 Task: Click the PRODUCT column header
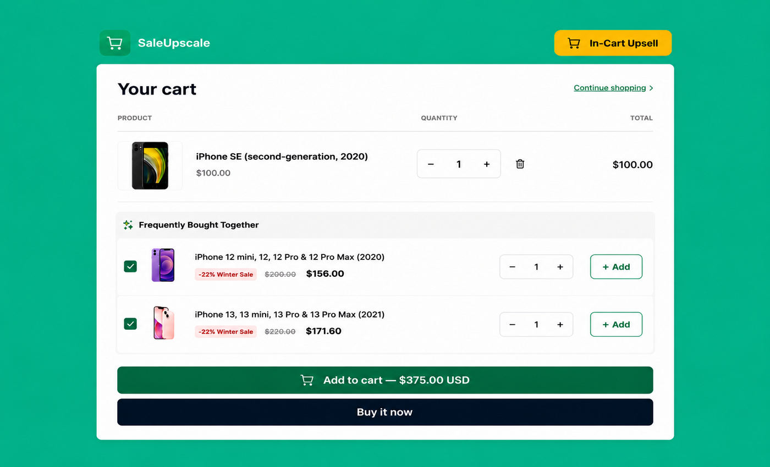click(135, 118)
